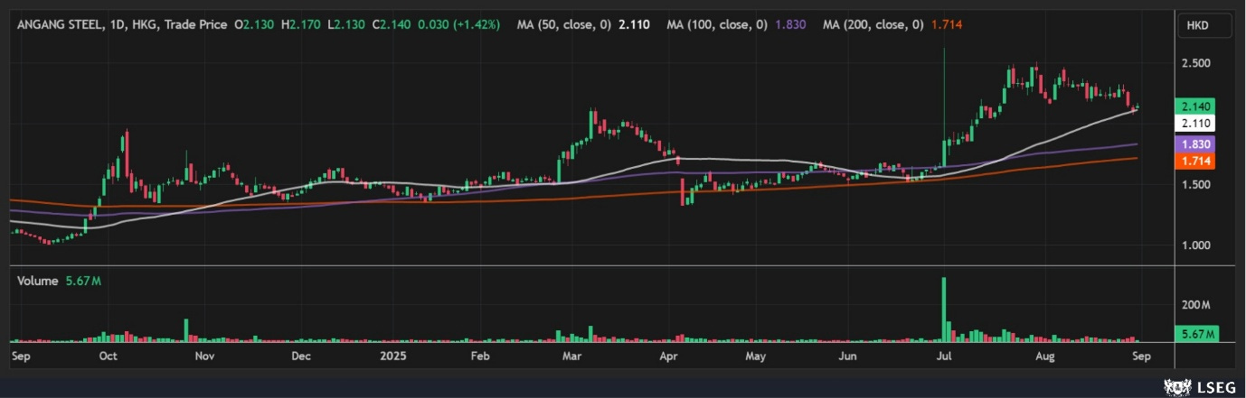Screen dimensions: 1246x398
Task: Click the Aug label on the time axis
Action: [x=1044, y=356]
